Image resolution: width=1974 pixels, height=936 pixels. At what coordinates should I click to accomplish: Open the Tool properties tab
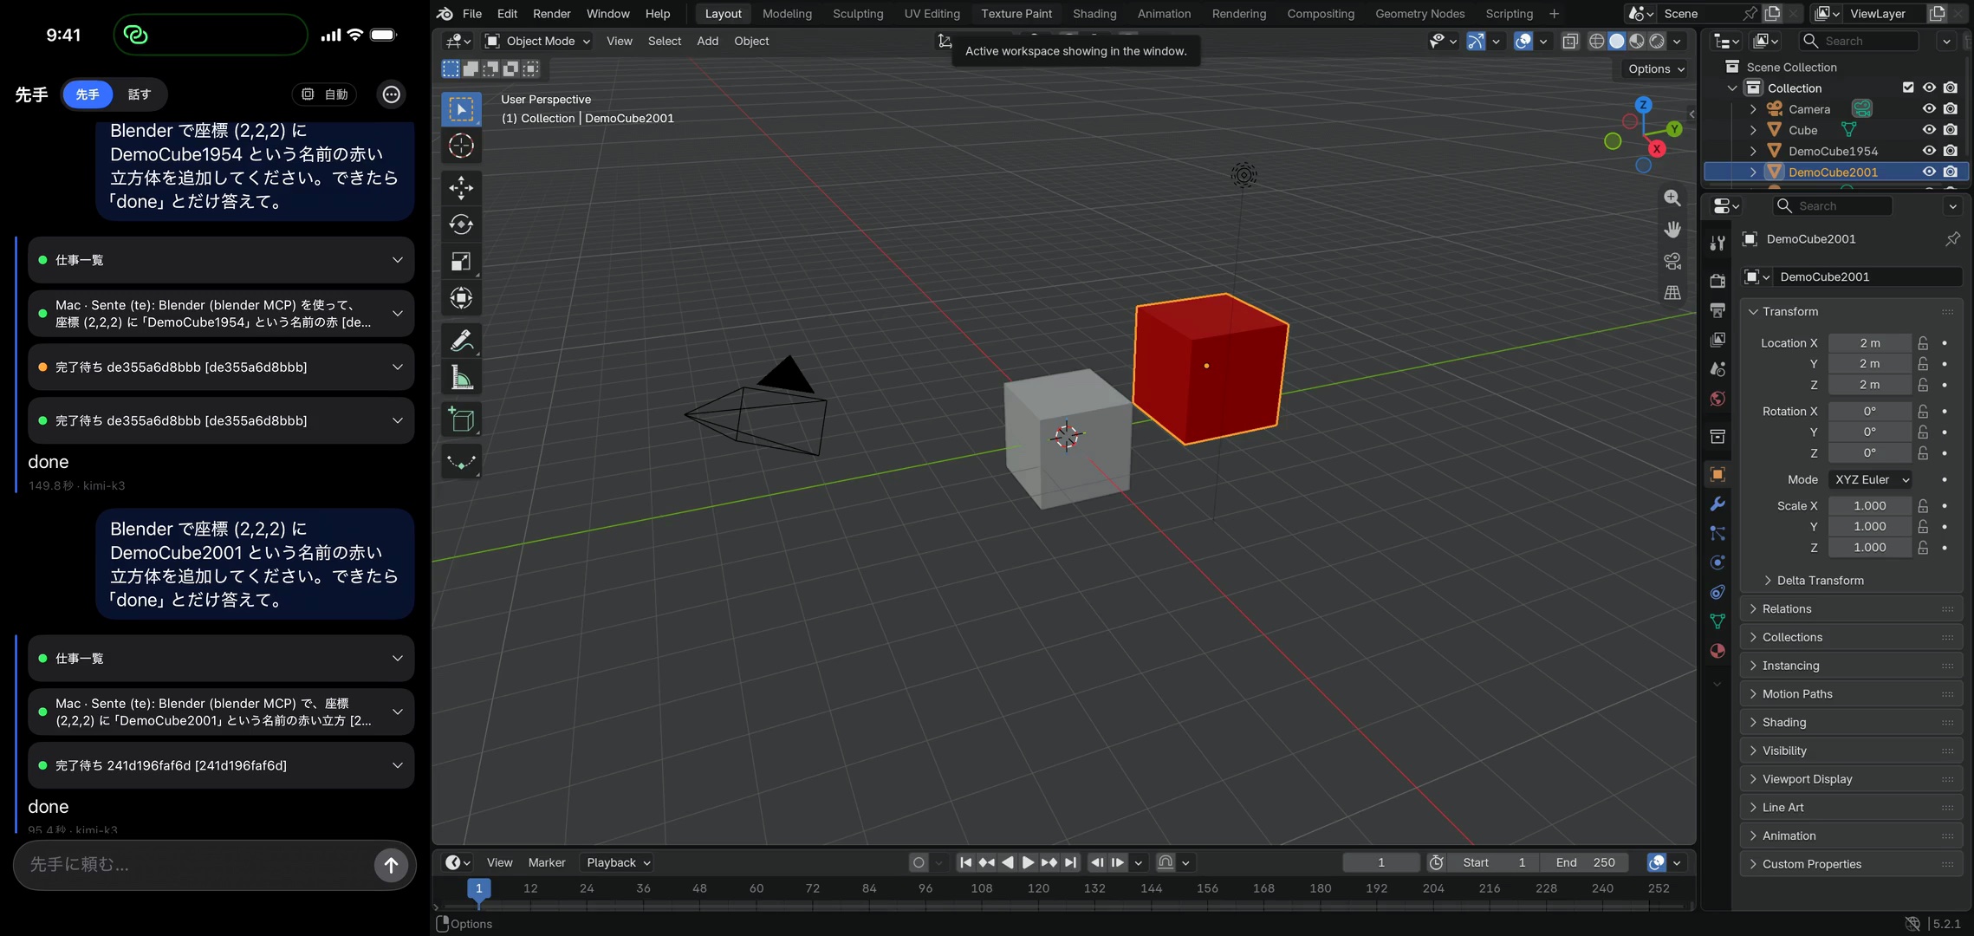(x=1718, y=244)
